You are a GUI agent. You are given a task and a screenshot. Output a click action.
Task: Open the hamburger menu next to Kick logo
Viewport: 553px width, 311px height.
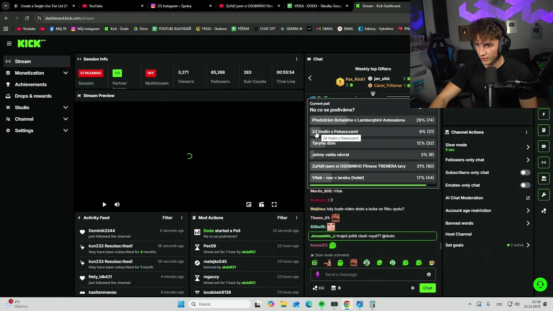pyautogui.click(x=9, y=44)
